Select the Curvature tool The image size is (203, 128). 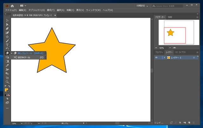point(7,33)
